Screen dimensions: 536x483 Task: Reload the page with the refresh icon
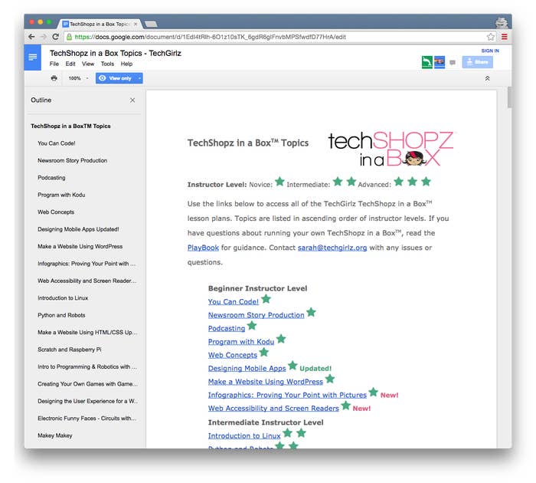pos(55,37)
